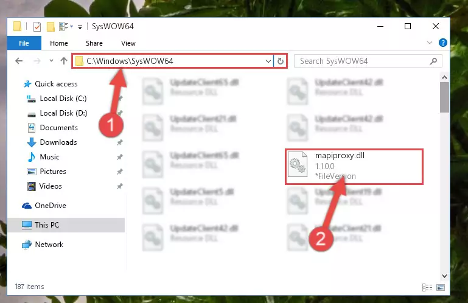
Task: Open the File menu tab
Action: pos(24,43)
